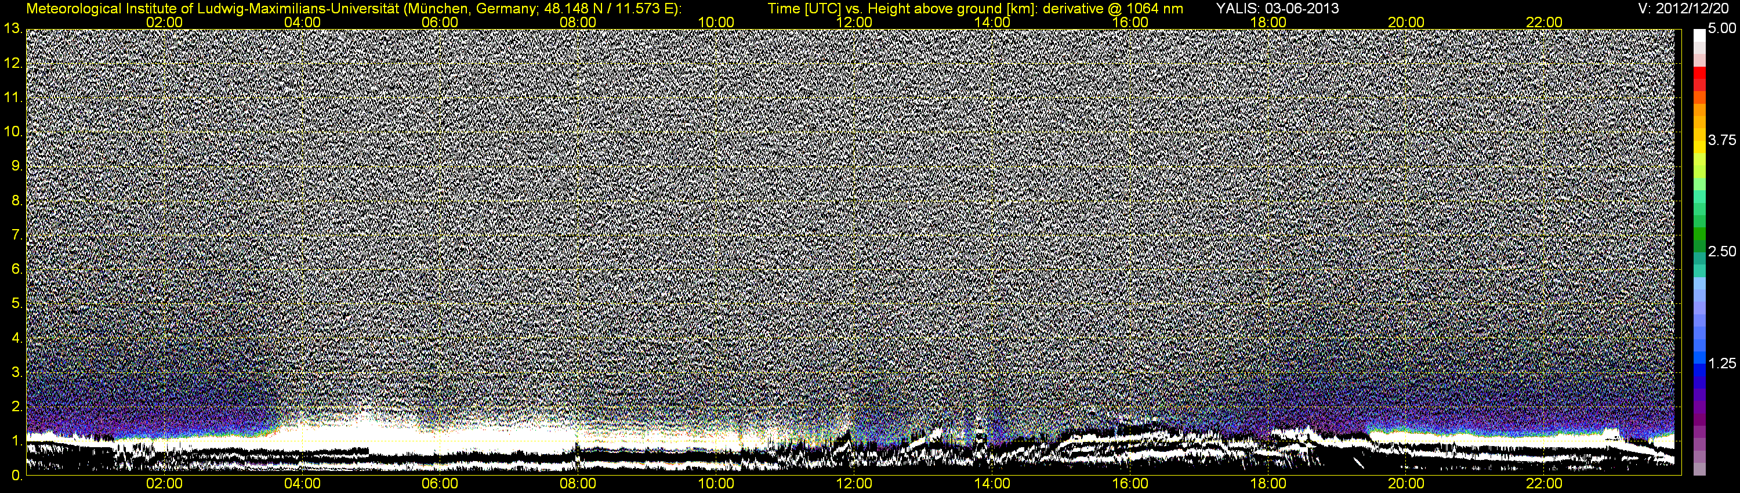
Task: Select the 12:00 label on the top time axis
Action: (x=854, y=22)
